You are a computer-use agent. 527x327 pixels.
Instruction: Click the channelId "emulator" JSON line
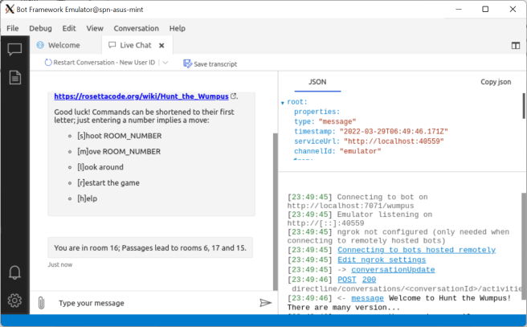point(337,151)
